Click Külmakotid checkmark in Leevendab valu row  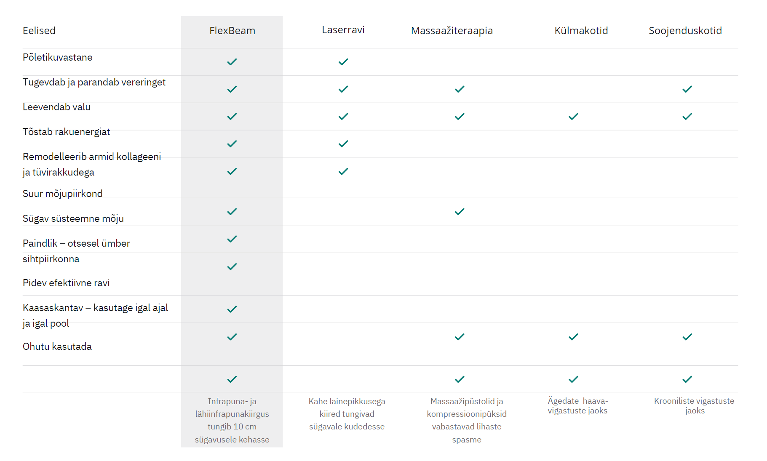[x=573, y=117]
